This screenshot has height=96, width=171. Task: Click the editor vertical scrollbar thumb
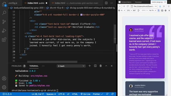pyautogui.click(x=115, y=34)
